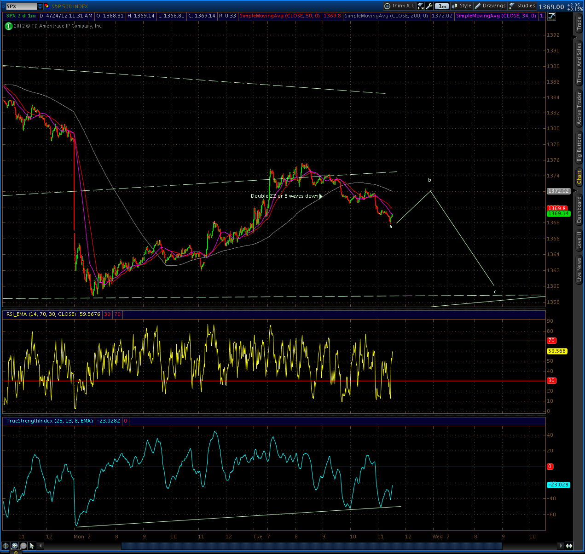Click the 1372.02 price axis bubble
The width and height of the screenshot is (585, 554).
[558, 191]
